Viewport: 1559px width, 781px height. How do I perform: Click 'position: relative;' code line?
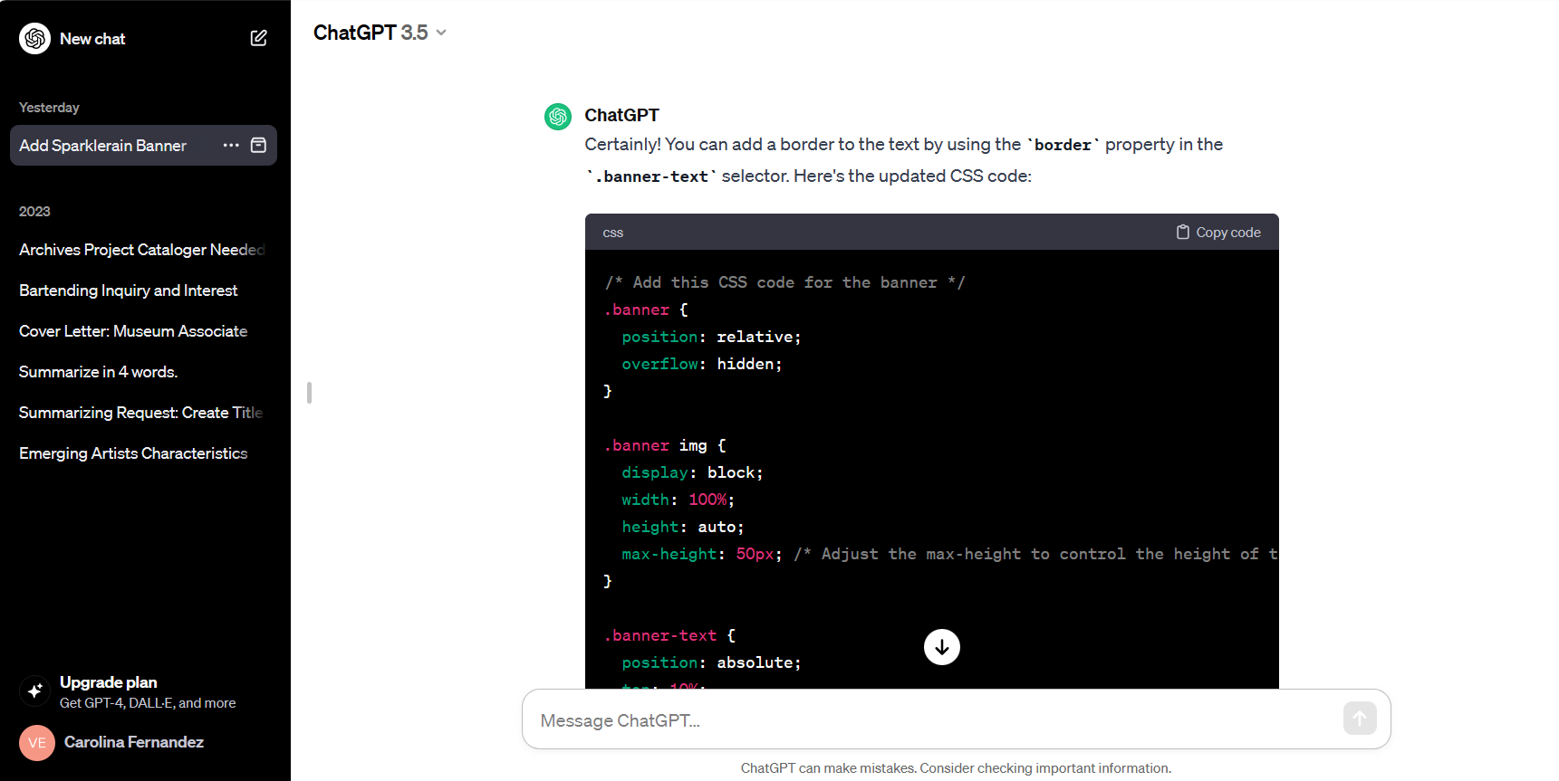coord(711,337)
